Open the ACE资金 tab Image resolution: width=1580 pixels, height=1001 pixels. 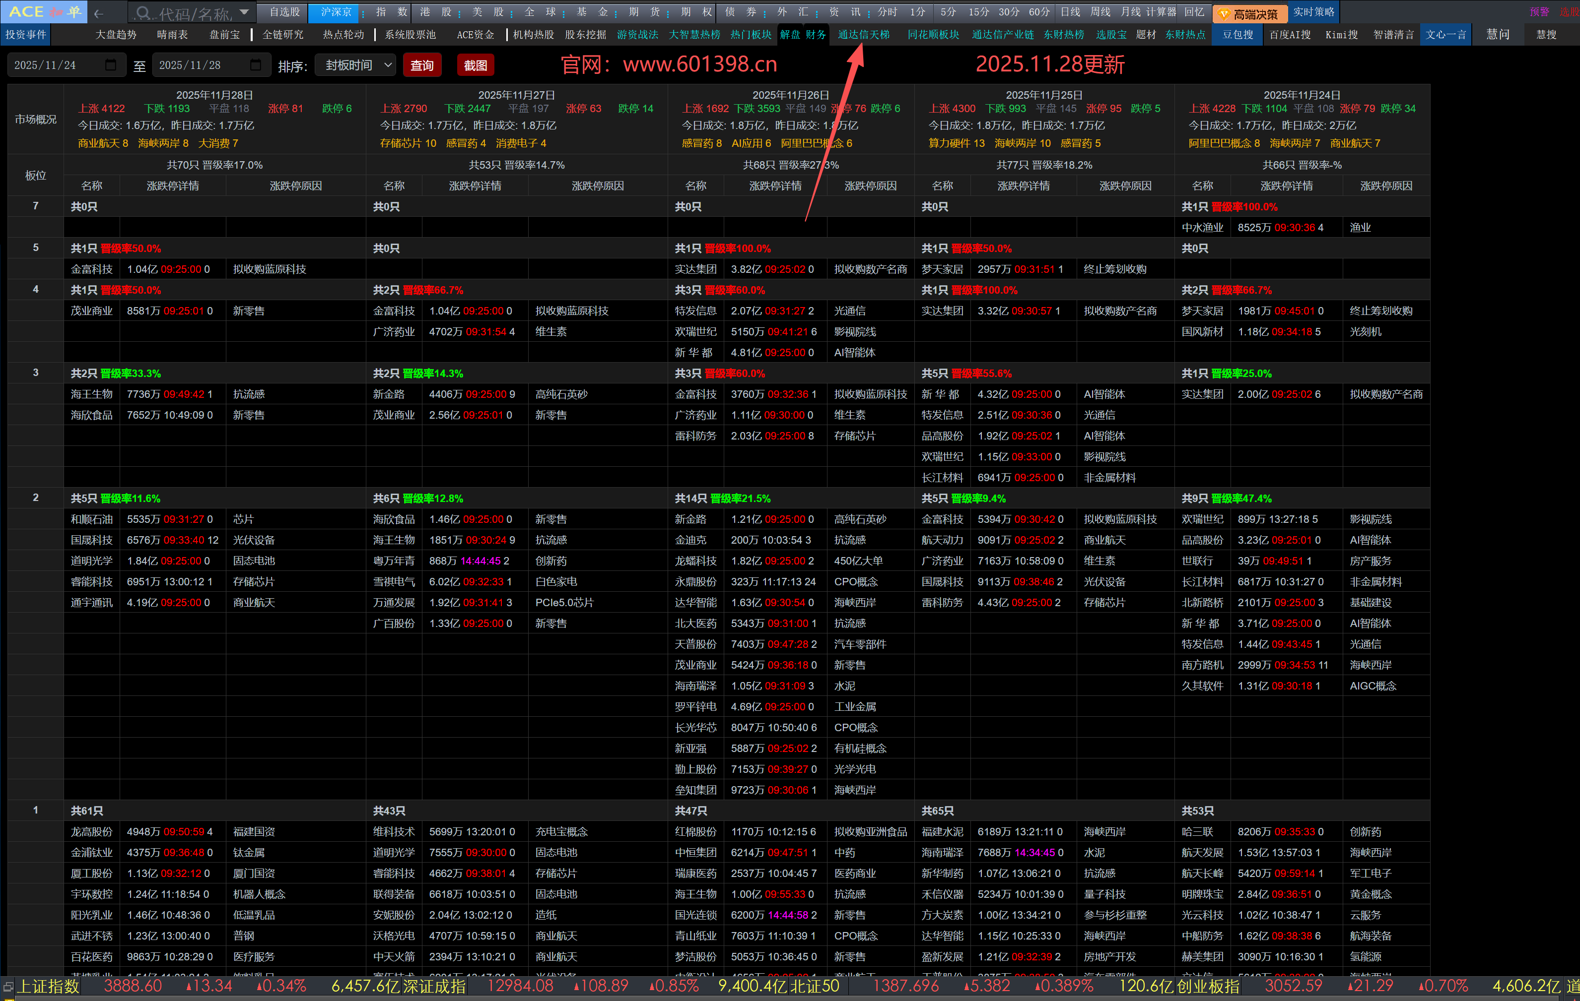point(476,35)
